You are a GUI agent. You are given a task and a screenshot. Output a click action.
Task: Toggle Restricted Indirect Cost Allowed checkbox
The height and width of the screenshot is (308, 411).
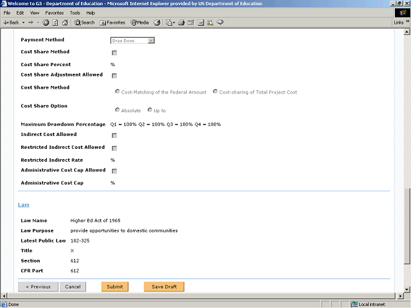114,148
